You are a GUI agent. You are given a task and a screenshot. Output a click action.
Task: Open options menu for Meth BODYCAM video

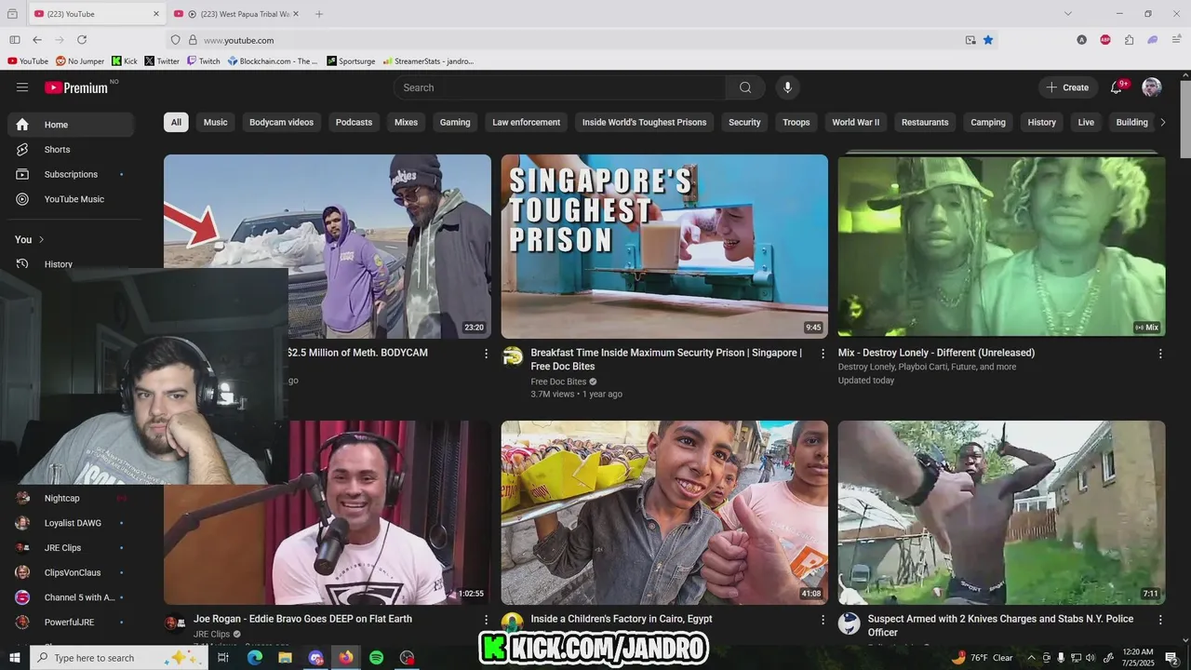tap(486, 354)
